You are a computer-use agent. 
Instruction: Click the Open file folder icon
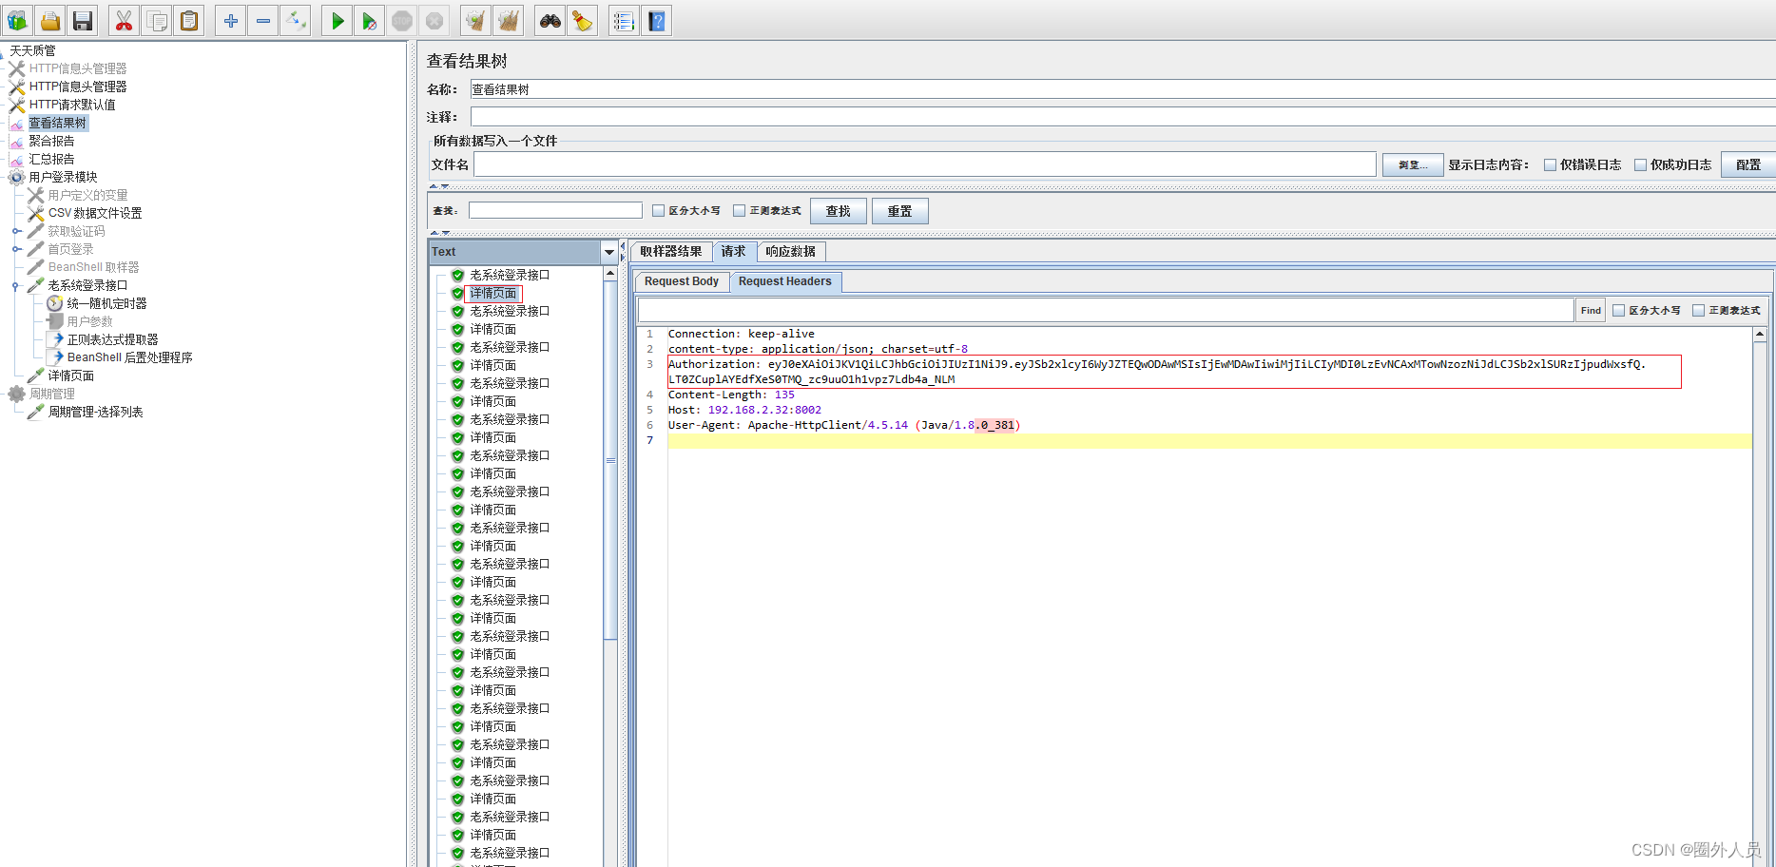(x=50, y=20)
